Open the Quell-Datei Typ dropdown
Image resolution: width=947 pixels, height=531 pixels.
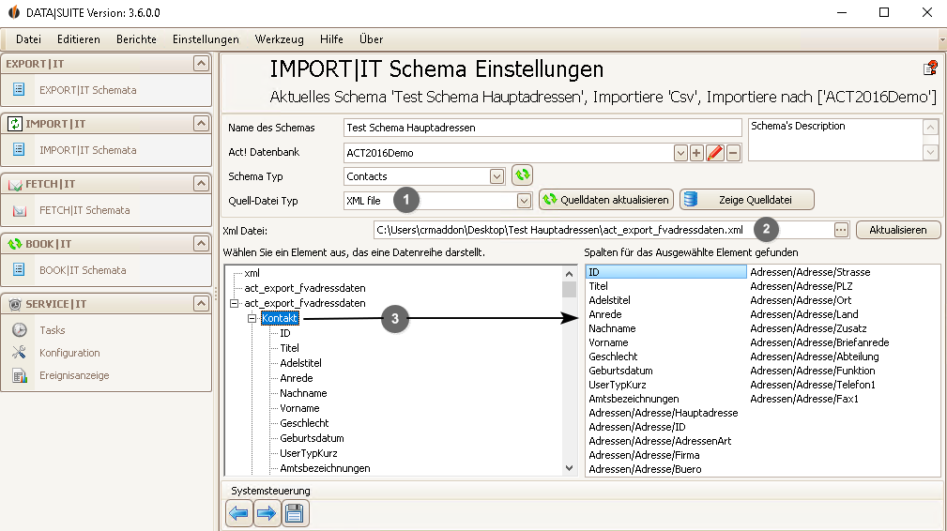click(x=524, y=201)
